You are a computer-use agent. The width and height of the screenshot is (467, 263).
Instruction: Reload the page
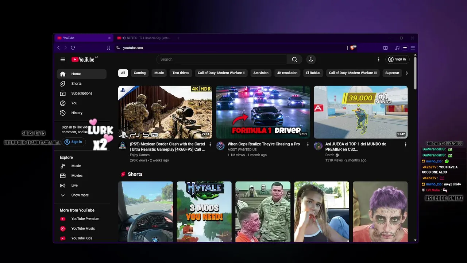pos(73,48)
